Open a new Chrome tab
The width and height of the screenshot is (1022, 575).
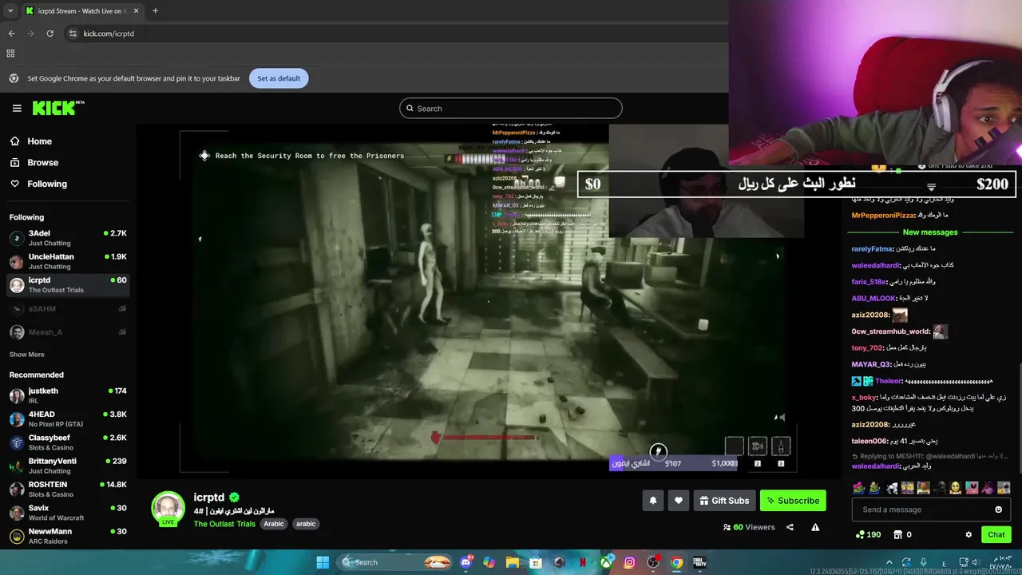point(155,11)
